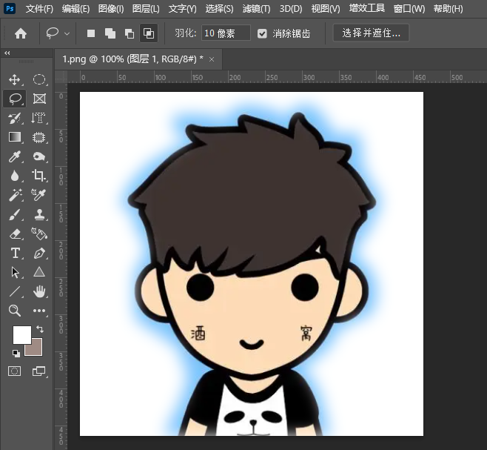The image size is (487, 450).
Task: Choose New Selection mode
Action: [x=91, y=33]
